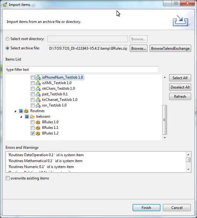Maximize the Import items window
Image resolution: width=197 pixels, height=218 pixels.
tap(176, 3)
